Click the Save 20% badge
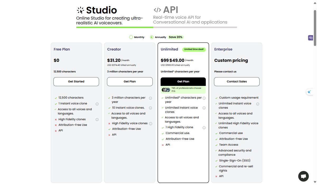Image resolution: width=317 pixels, height=185 pixels. (176, 37)
